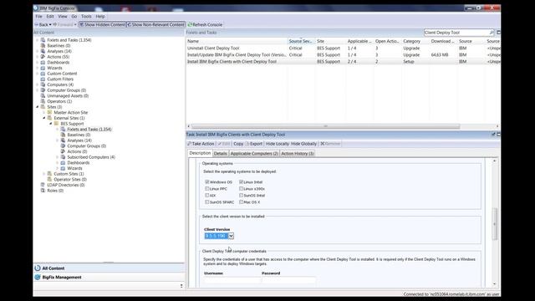
Task: Click the Wizards top-level node icon
Action: 43,68
